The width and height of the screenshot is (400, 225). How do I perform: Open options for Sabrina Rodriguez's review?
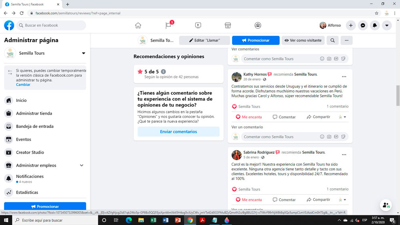[x=344, y=155]
